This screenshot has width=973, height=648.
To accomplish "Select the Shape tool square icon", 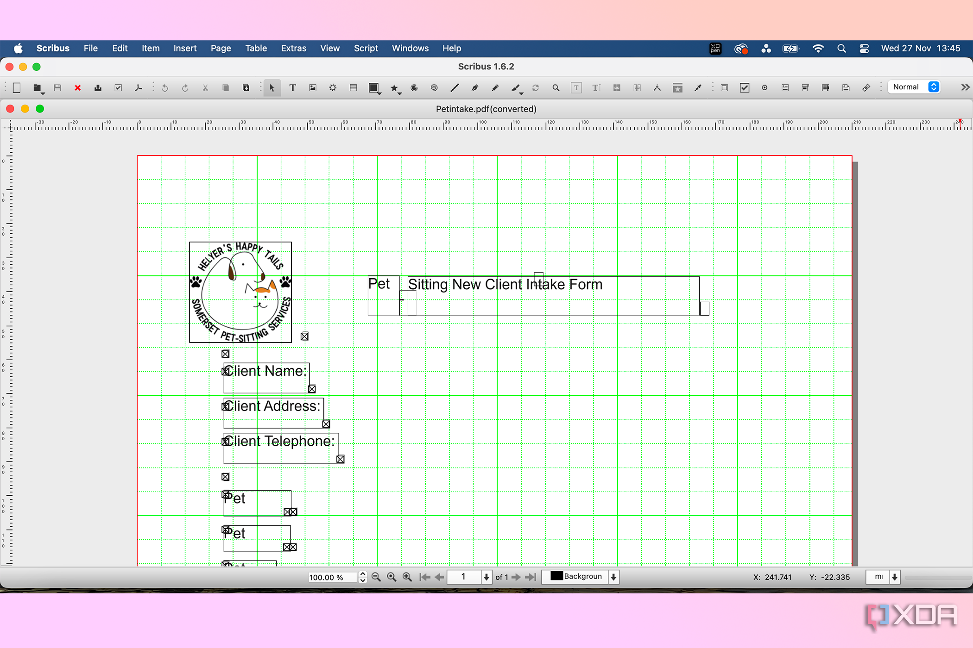I will click(373, 88).
